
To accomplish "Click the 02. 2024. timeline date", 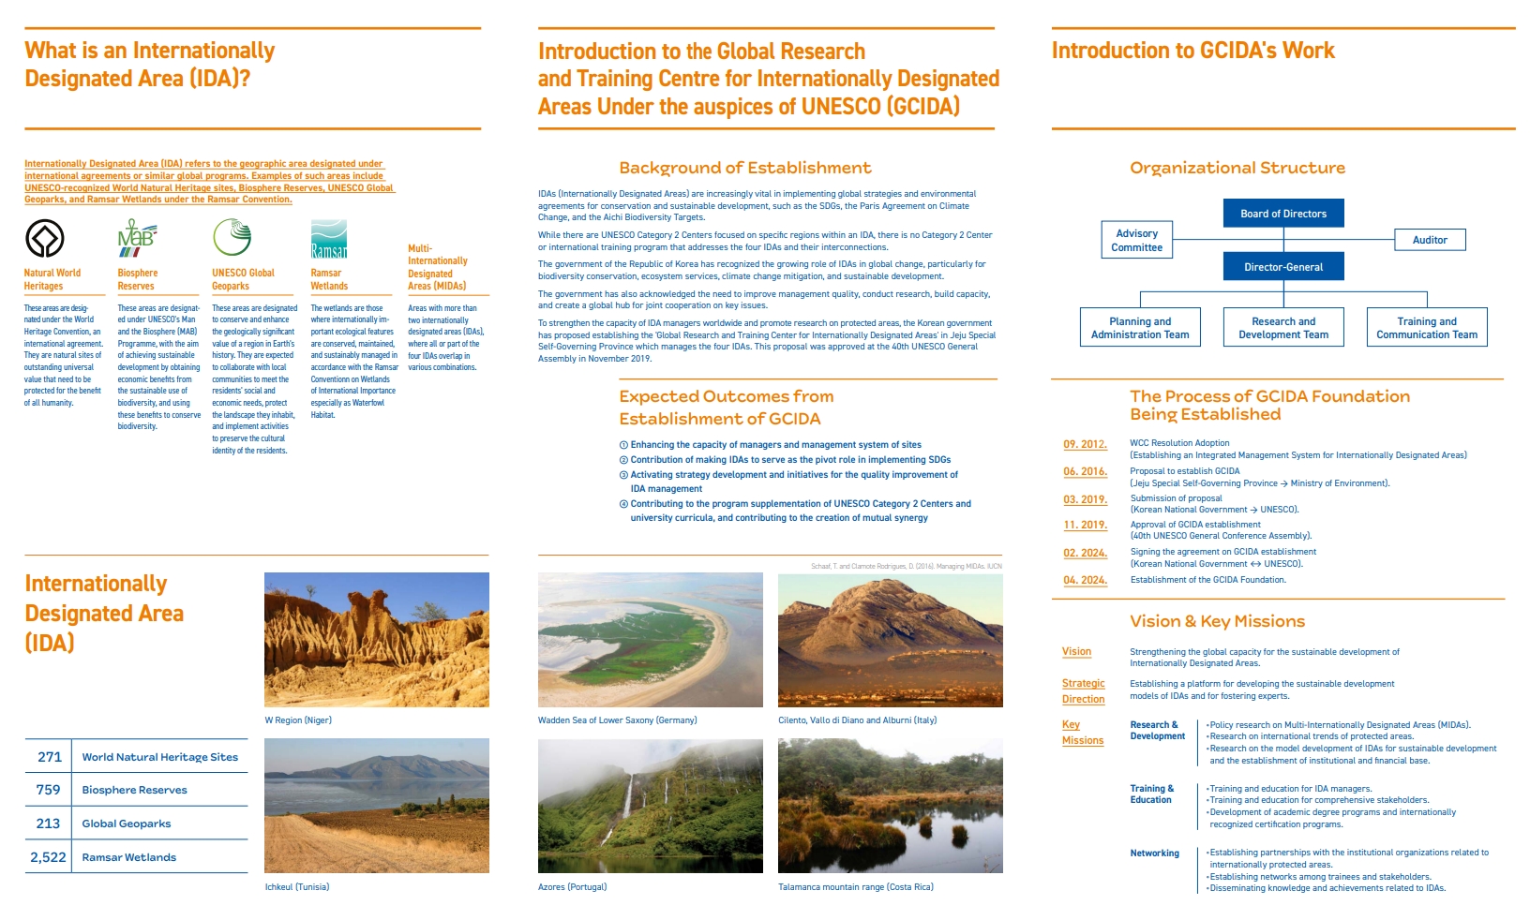I will (x=1085, y=554).
